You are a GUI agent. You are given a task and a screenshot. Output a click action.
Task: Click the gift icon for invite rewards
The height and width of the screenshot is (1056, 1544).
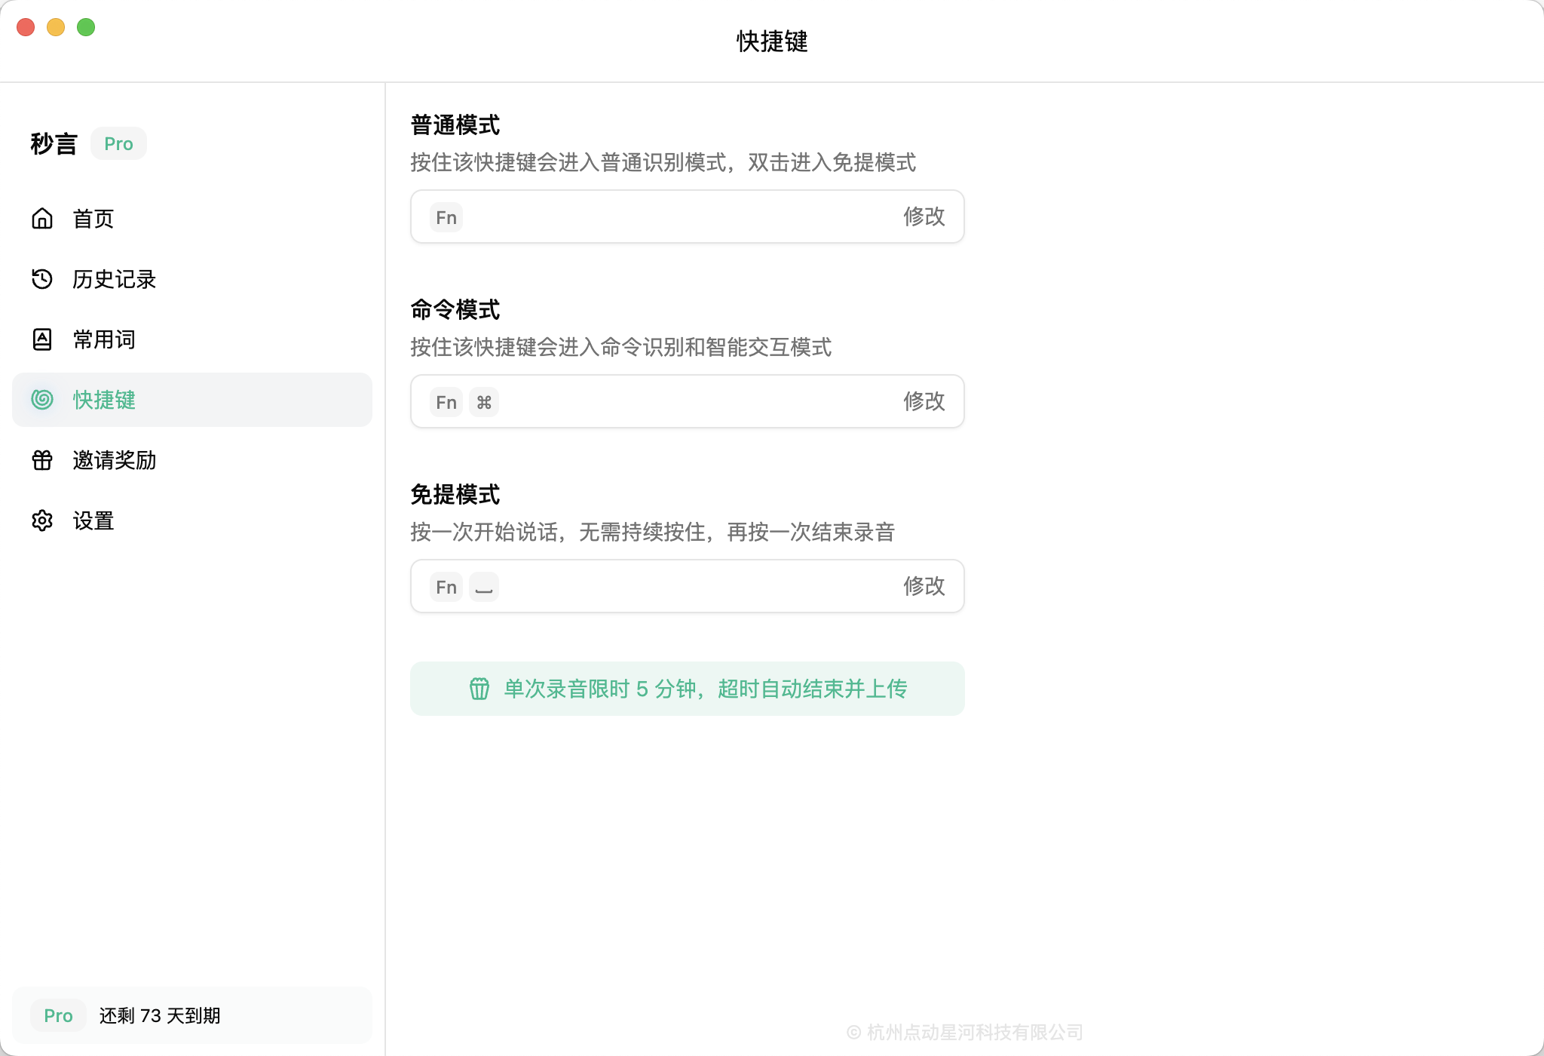pos(42,460)
